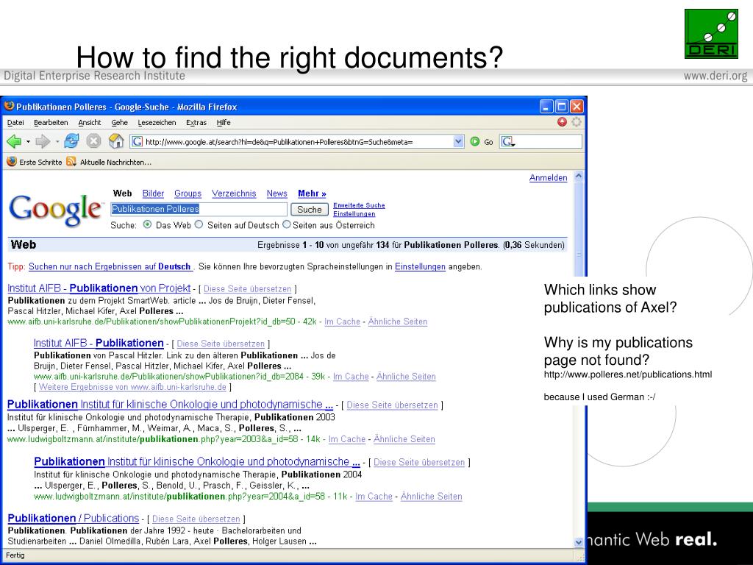
Task: Click the DERI logo on the slide
Action: [x=711, y=34]
